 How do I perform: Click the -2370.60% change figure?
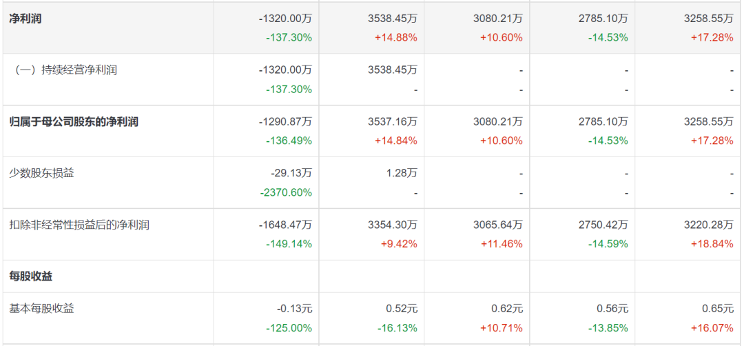(286, 192)
